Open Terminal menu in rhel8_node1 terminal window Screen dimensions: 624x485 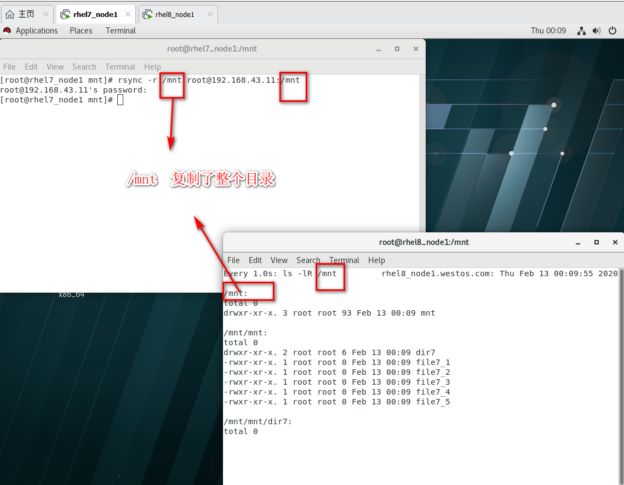(x=344, y=260)
